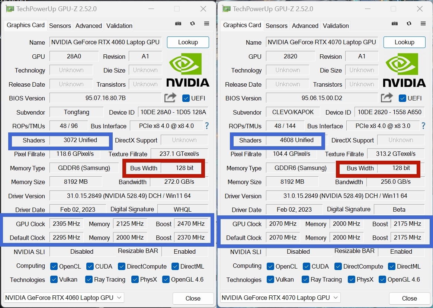Toggle DirectCompute checkbox in RTX 4060 window
The image size is (433, 308).
click(x=122, y=266)
